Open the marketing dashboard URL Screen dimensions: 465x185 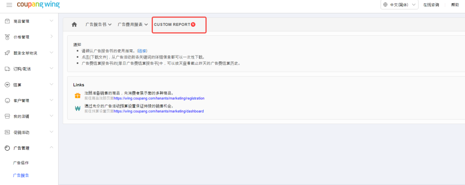point(158,111)
